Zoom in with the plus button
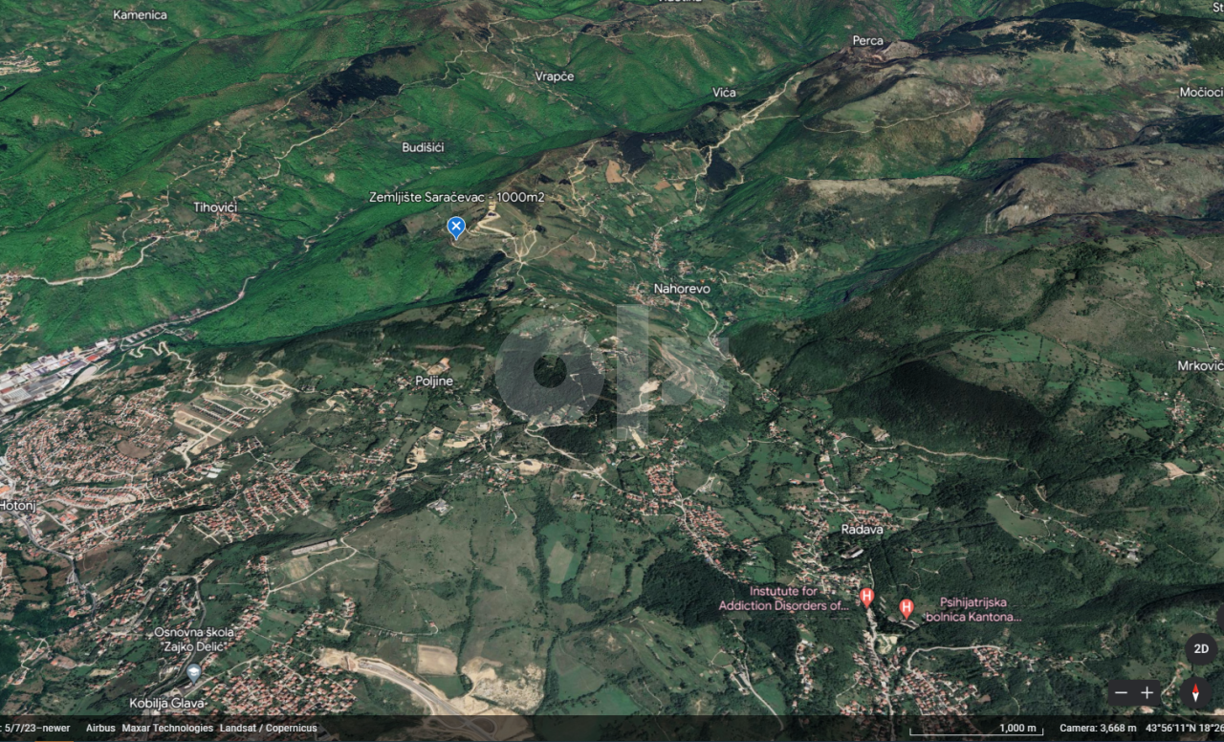The width and height of the screenshot is (1224, 742). tap(1147, 692)
